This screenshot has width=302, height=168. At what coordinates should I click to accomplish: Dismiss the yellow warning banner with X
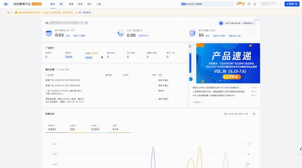[x=297, y=12]
